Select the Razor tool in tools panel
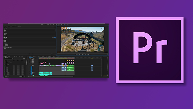 27,60
